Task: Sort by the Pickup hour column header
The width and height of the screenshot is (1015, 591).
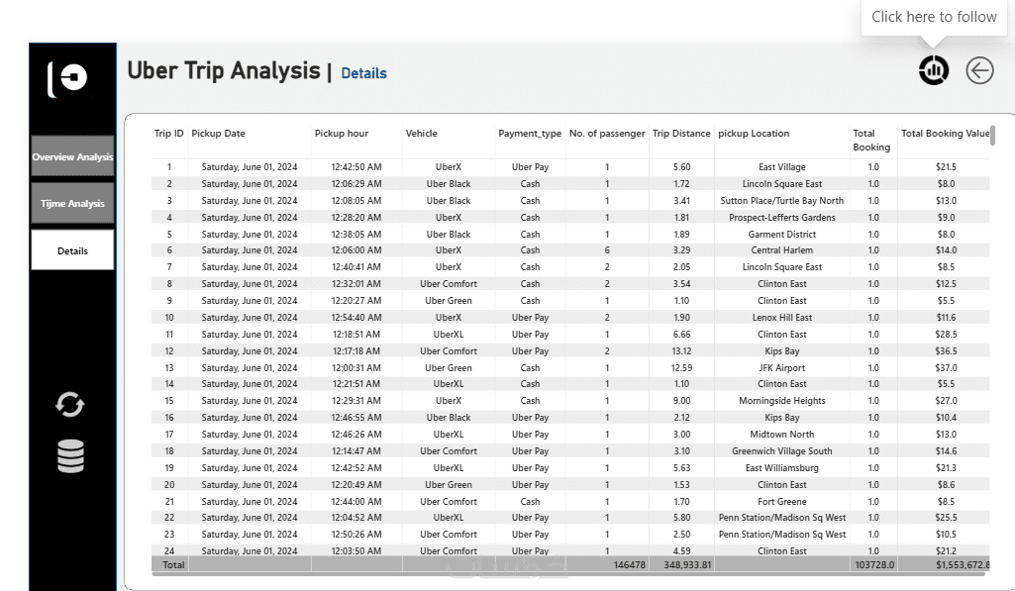Action: [x=341, y=134]
